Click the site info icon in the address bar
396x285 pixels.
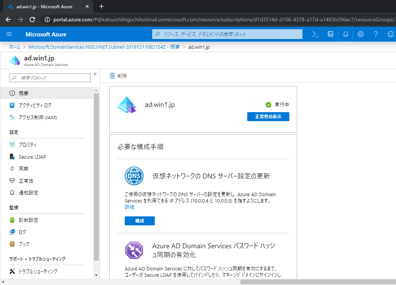coord(47,19)
